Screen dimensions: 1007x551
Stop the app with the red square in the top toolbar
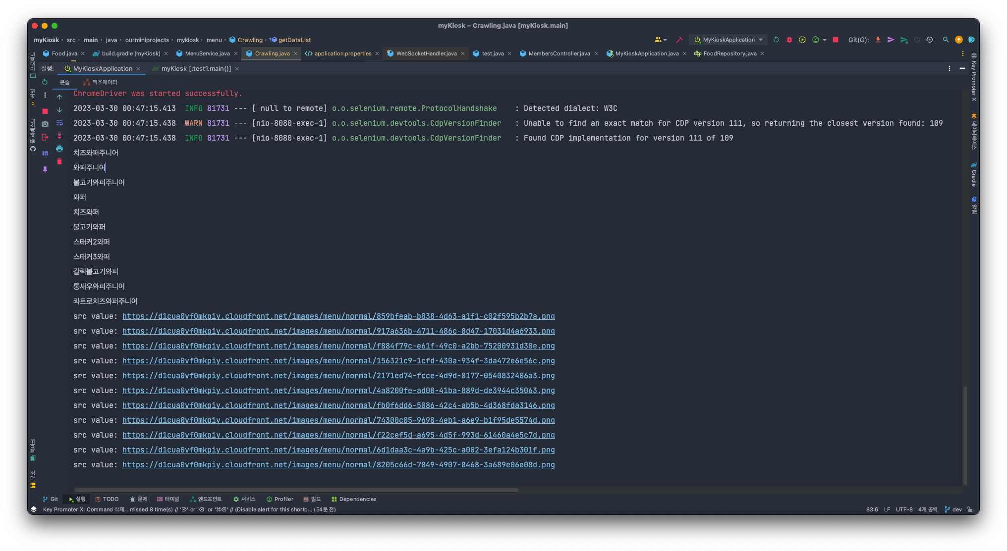click(x=836, y=40)
